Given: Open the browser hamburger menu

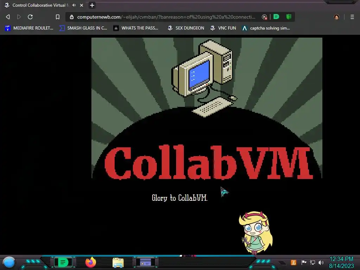Looking at the screenshot, I should (x=352, y=17).
